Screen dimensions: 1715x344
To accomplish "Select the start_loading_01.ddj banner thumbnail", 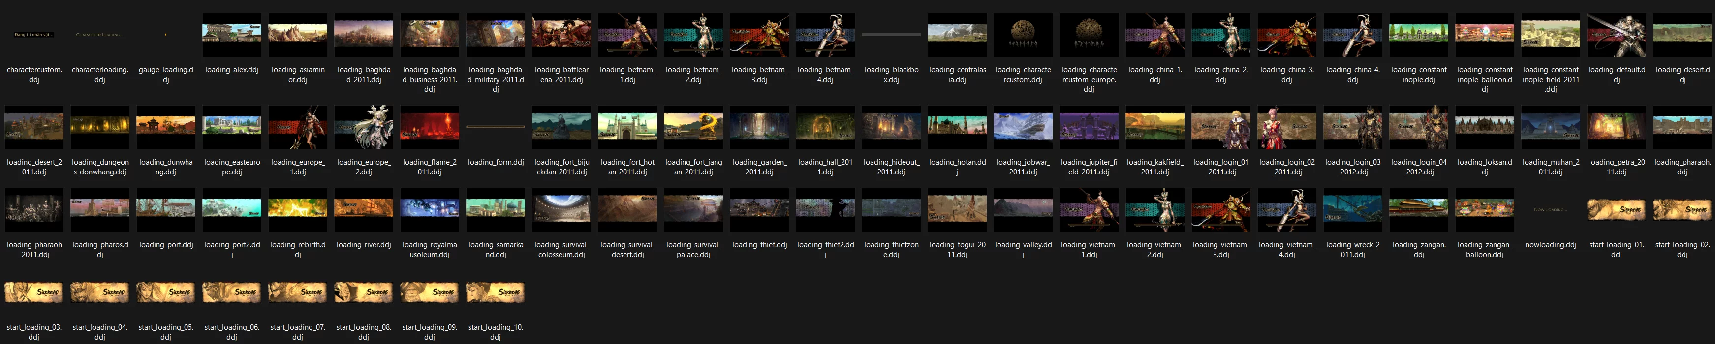I will point(1616,209).
